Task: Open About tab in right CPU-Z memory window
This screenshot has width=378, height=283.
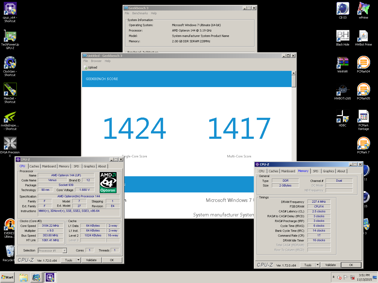Action: pyautogui.click(x=341, y=171)
